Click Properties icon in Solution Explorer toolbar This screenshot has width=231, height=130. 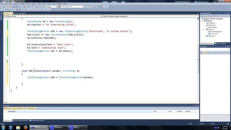point(202,16)
